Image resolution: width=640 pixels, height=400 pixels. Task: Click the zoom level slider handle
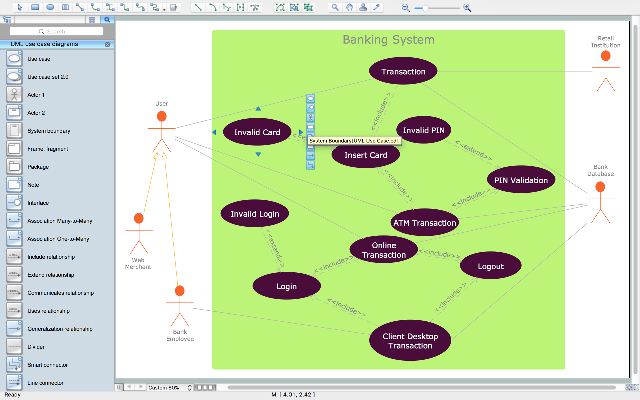tap(425, 8)
